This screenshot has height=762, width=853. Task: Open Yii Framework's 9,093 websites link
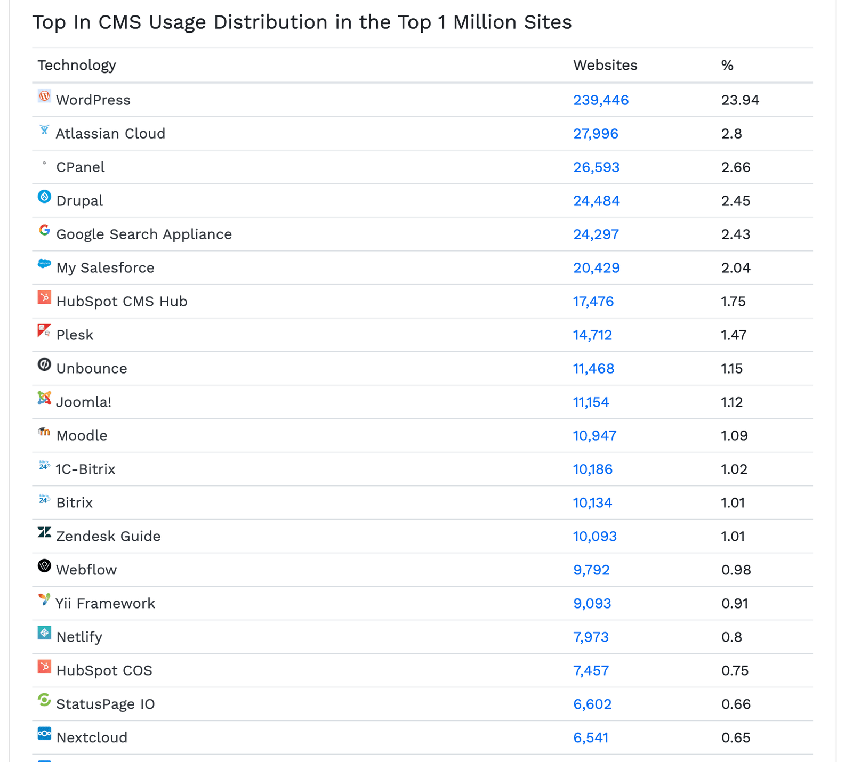coord(592,604)
